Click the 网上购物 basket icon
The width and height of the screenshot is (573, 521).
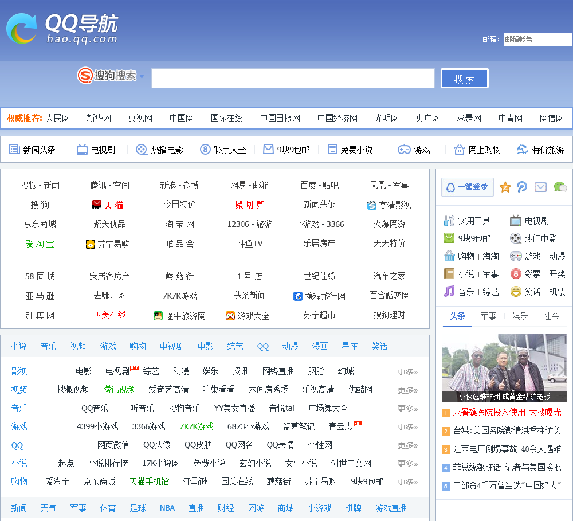459,149
